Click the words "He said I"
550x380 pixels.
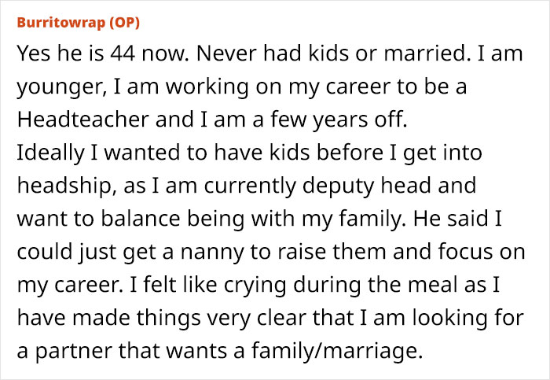(x=458, y=218)
